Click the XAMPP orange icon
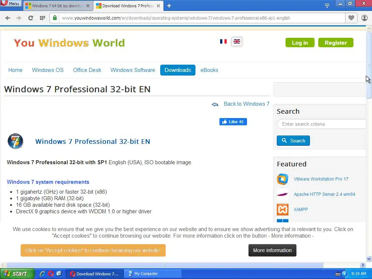Viewport: 372px width, 279px height. tap(283, 210)
